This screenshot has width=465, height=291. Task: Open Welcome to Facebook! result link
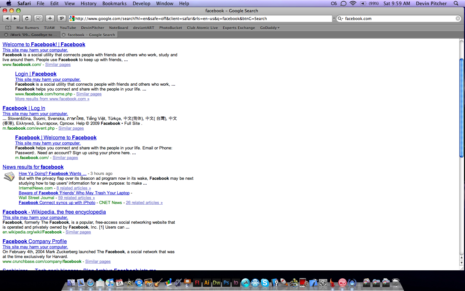click(x=44, y=44)
